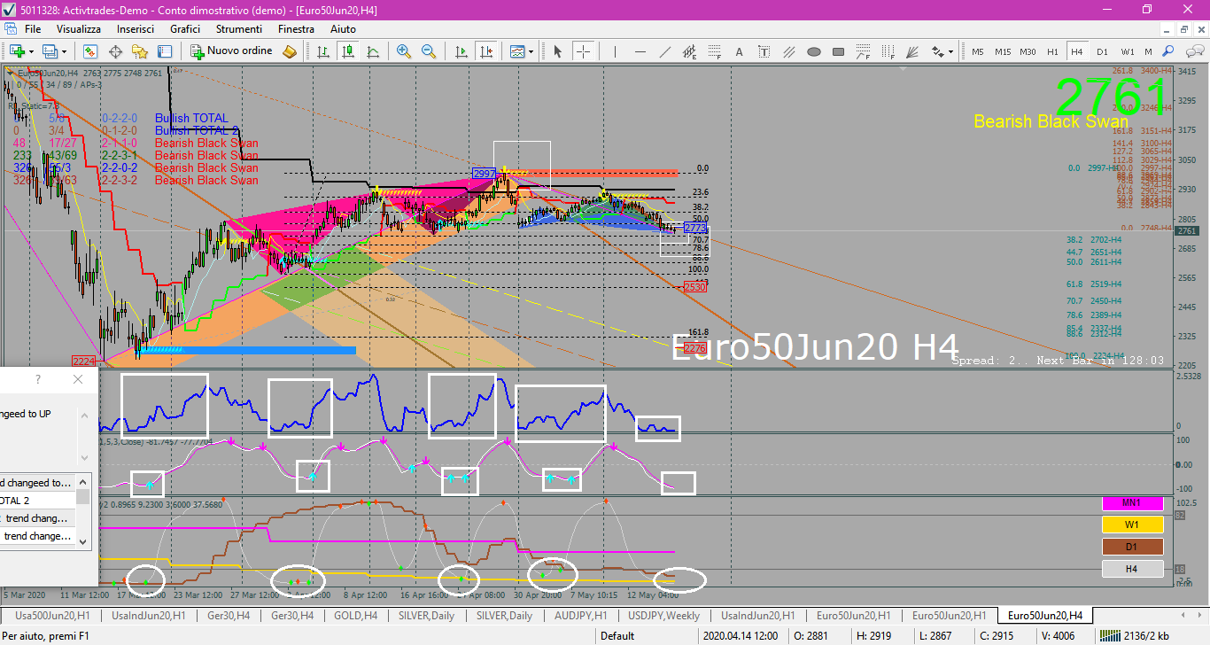Select the text label 'T' tool
Viewport: 1210px width, 645px height.
(x=764, y=51)
